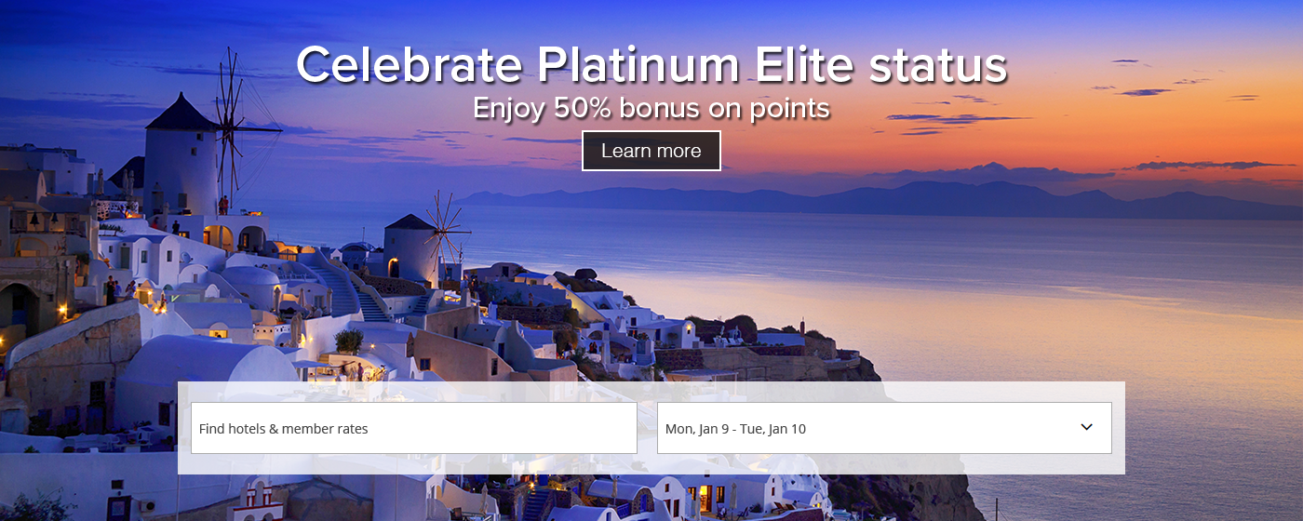Open the Mon, Jan 9 - Tue, Jan 10 date selector
The image size is (1303, 521).
pos(884,428)
